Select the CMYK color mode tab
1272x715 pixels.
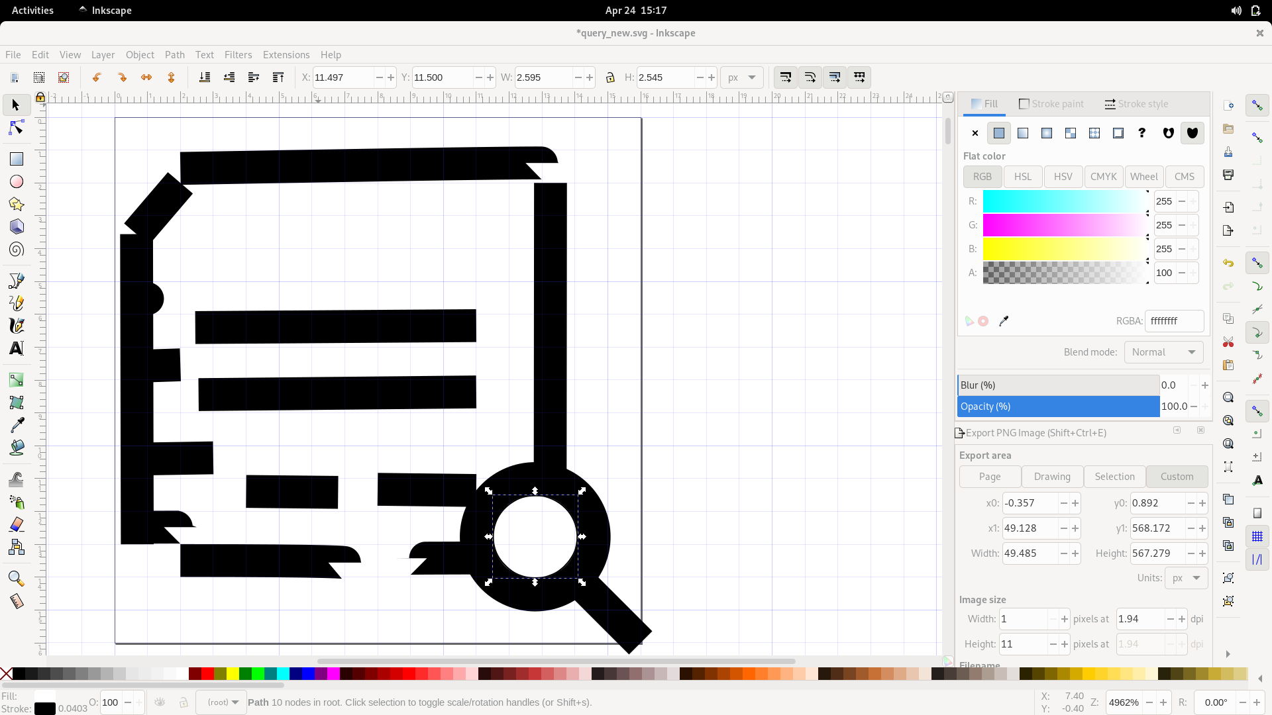click(1102, 176)
